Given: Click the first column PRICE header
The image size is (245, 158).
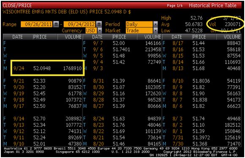Looking at the screenshot, I should tap(40, 37).
